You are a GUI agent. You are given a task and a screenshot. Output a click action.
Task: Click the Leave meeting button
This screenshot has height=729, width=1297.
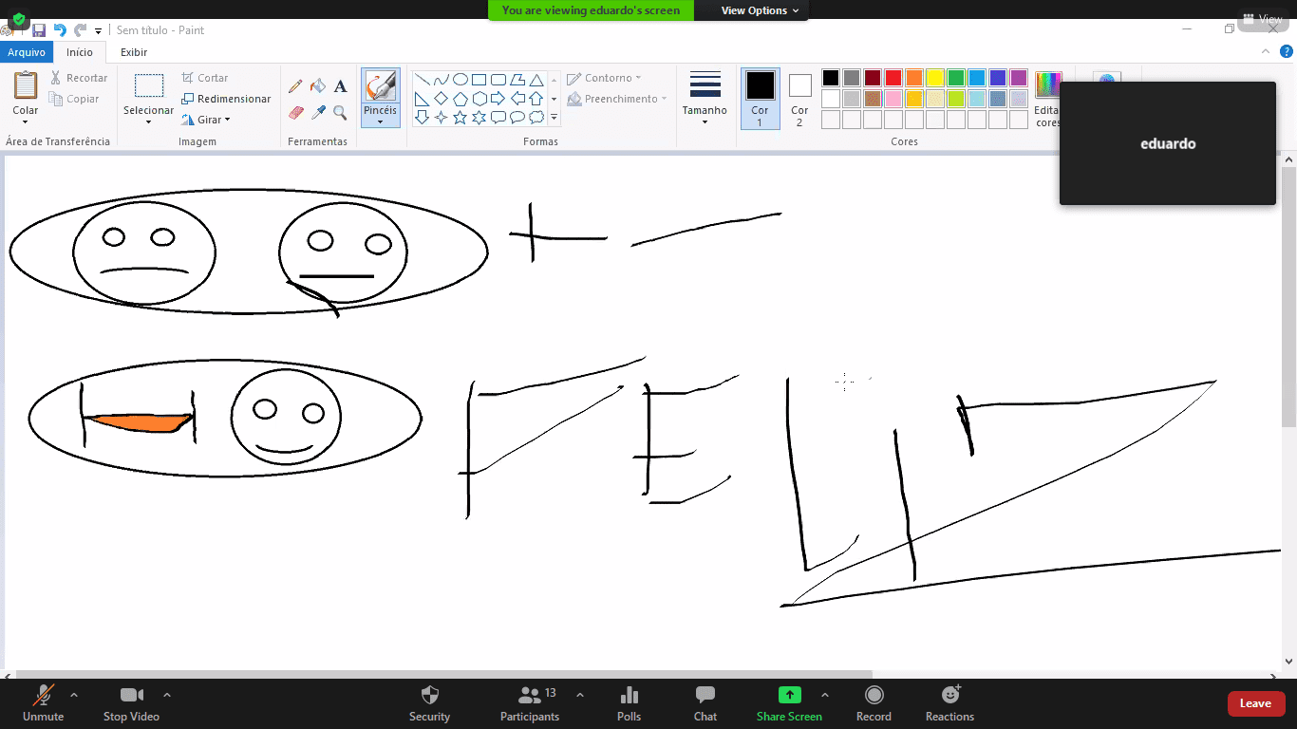1255,703
